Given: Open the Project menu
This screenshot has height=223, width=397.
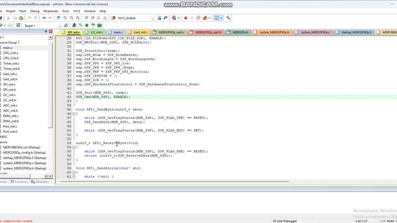Looking at the screenshot, I should 11,11.
